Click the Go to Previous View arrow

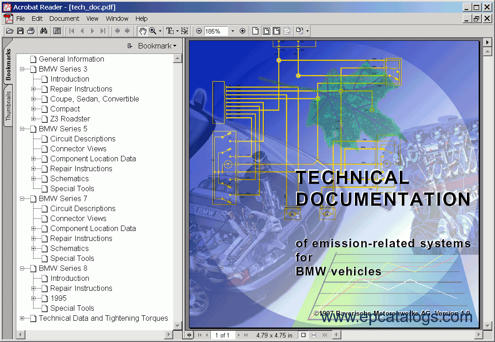(117, 31)
